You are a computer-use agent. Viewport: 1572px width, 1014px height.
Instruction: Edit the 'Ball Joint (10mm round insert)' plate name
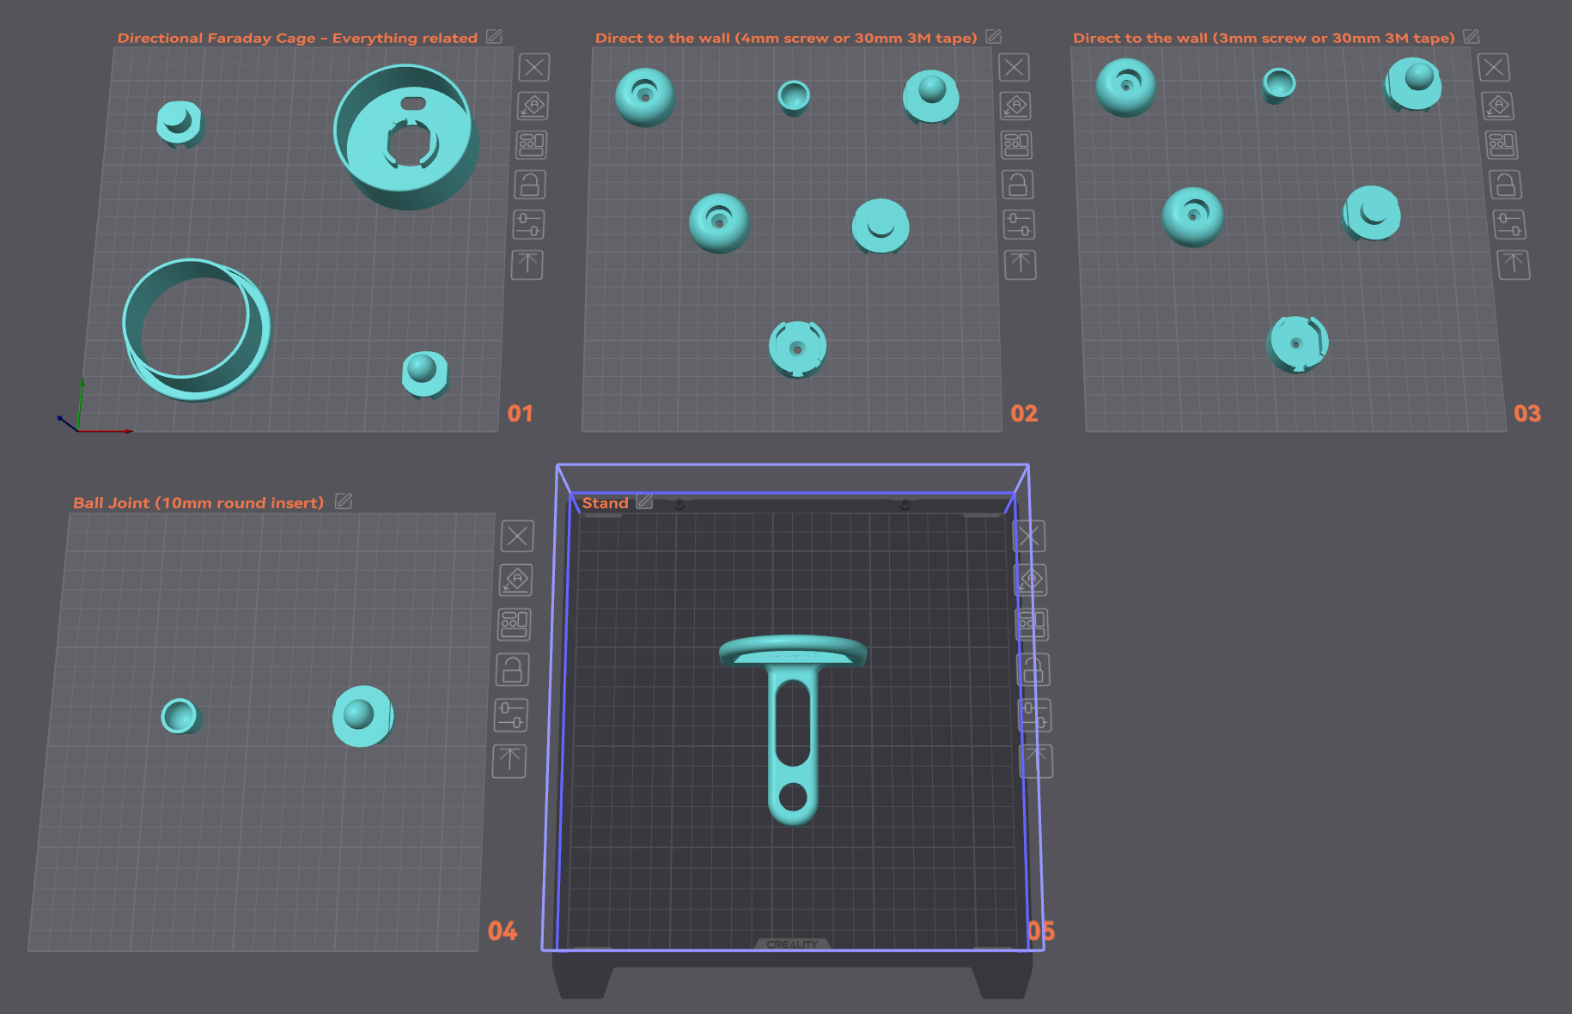coord(344,501)
